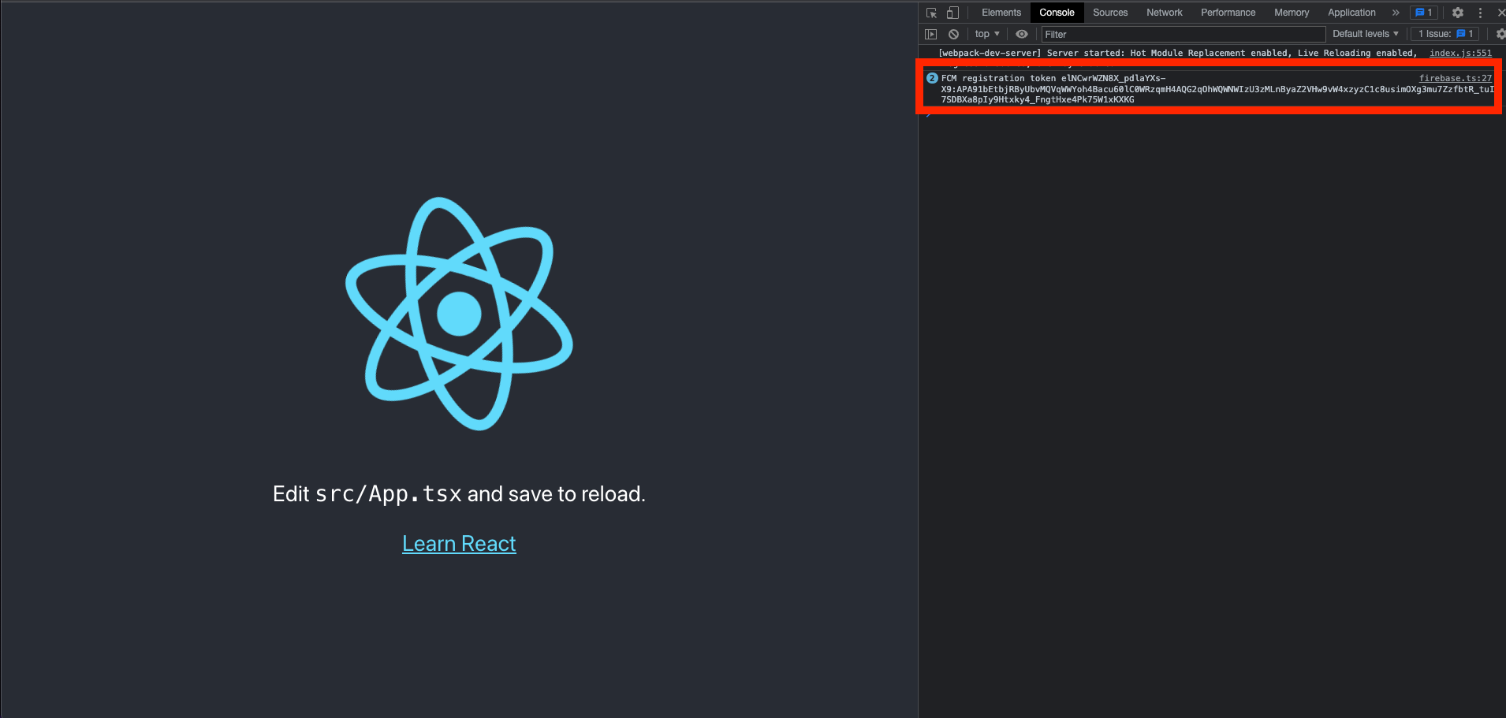
Task: Create a live expression using the eye icon
Action: coord(1021,34)
